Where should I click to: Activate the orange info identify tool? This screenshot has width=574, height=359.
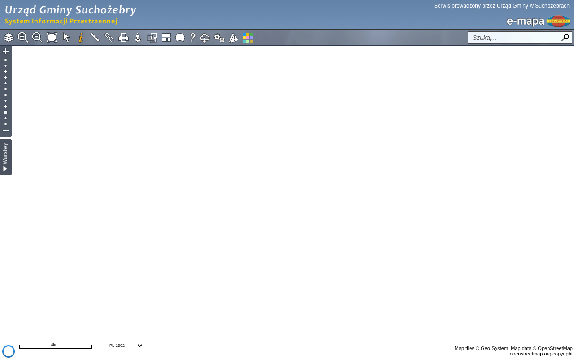click(81, 38)
